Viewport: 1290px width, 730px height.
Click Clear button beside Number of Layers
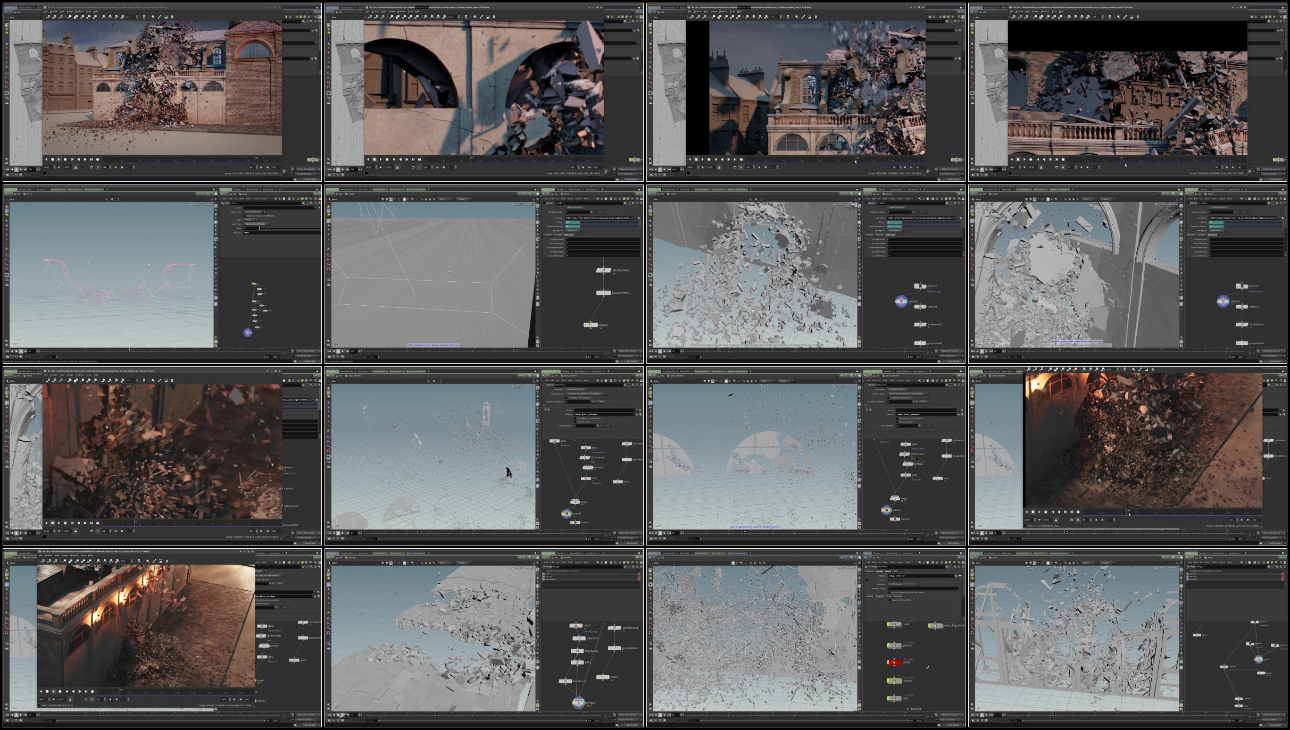[601, 212]
